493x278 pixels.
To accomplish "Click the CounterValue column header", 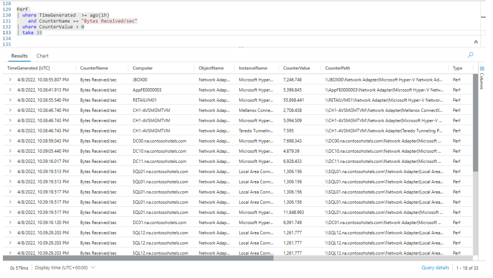I will click(x=297, y=68).
